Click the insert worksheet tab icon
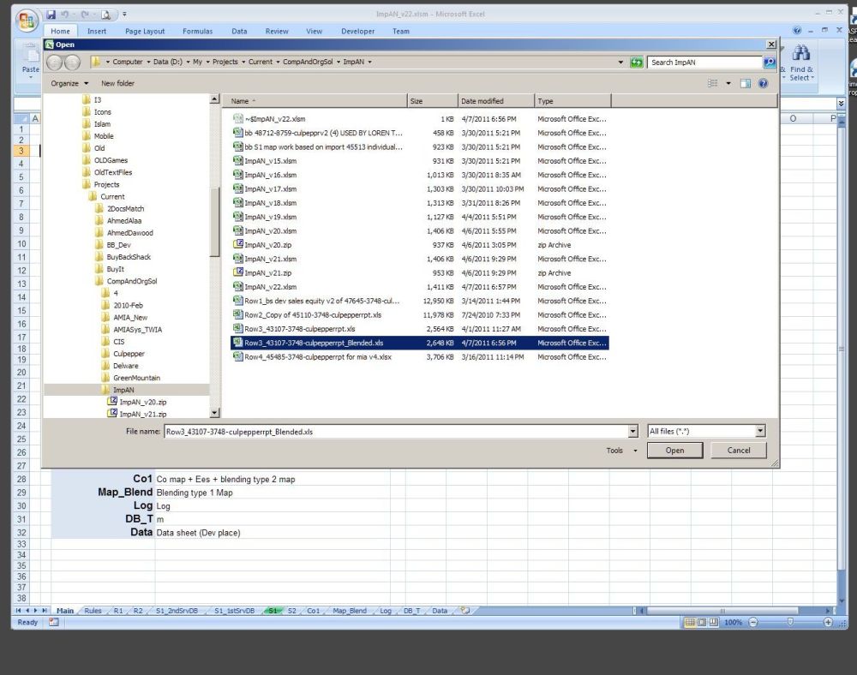The image size is (857, 675). (465, 611)
